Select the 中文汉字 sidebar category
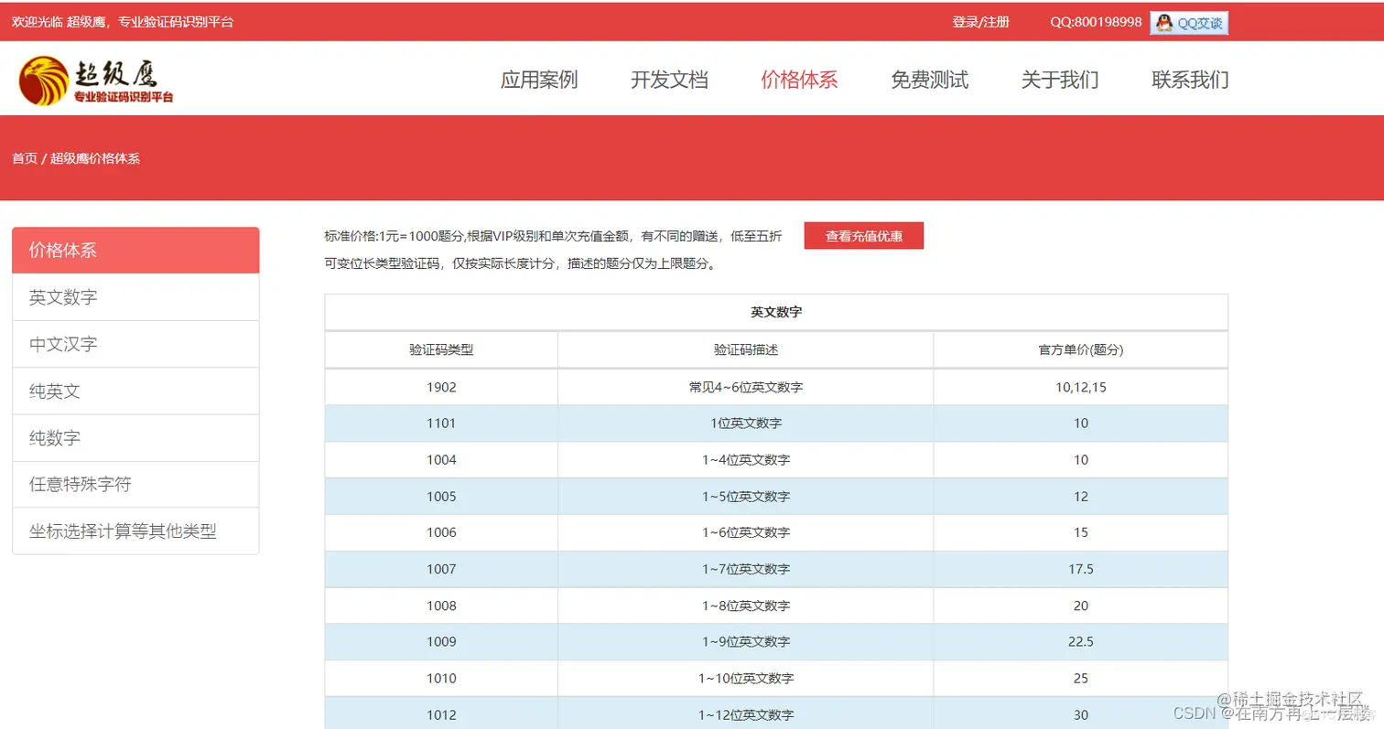Image resolution: width=1384 pixels, height=729 pixels. (x=135, y=344)
